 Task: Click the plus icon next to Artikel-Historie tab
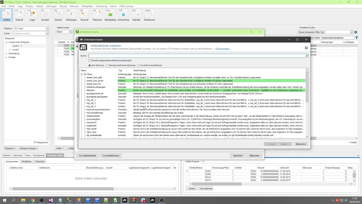[x=203, y=161]
